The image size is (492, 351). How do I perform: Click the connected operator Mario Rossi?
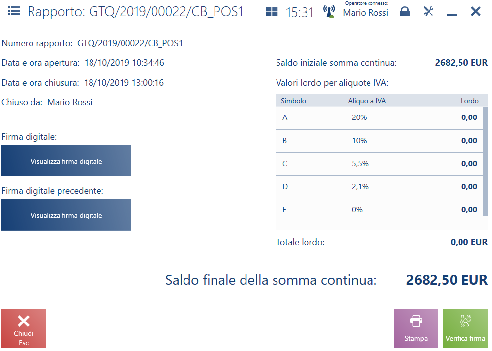click(x=366, y=13)
